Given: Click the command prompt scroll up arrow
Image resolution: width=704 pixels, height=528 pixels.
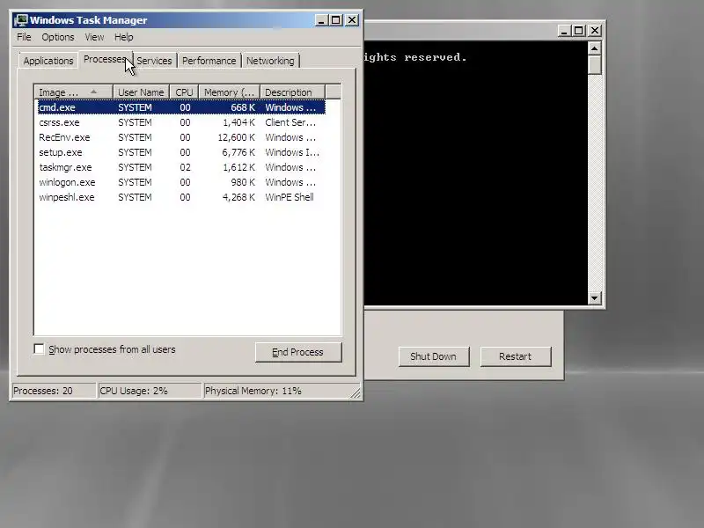Looking at the screenshot, I should click(595, 48).
